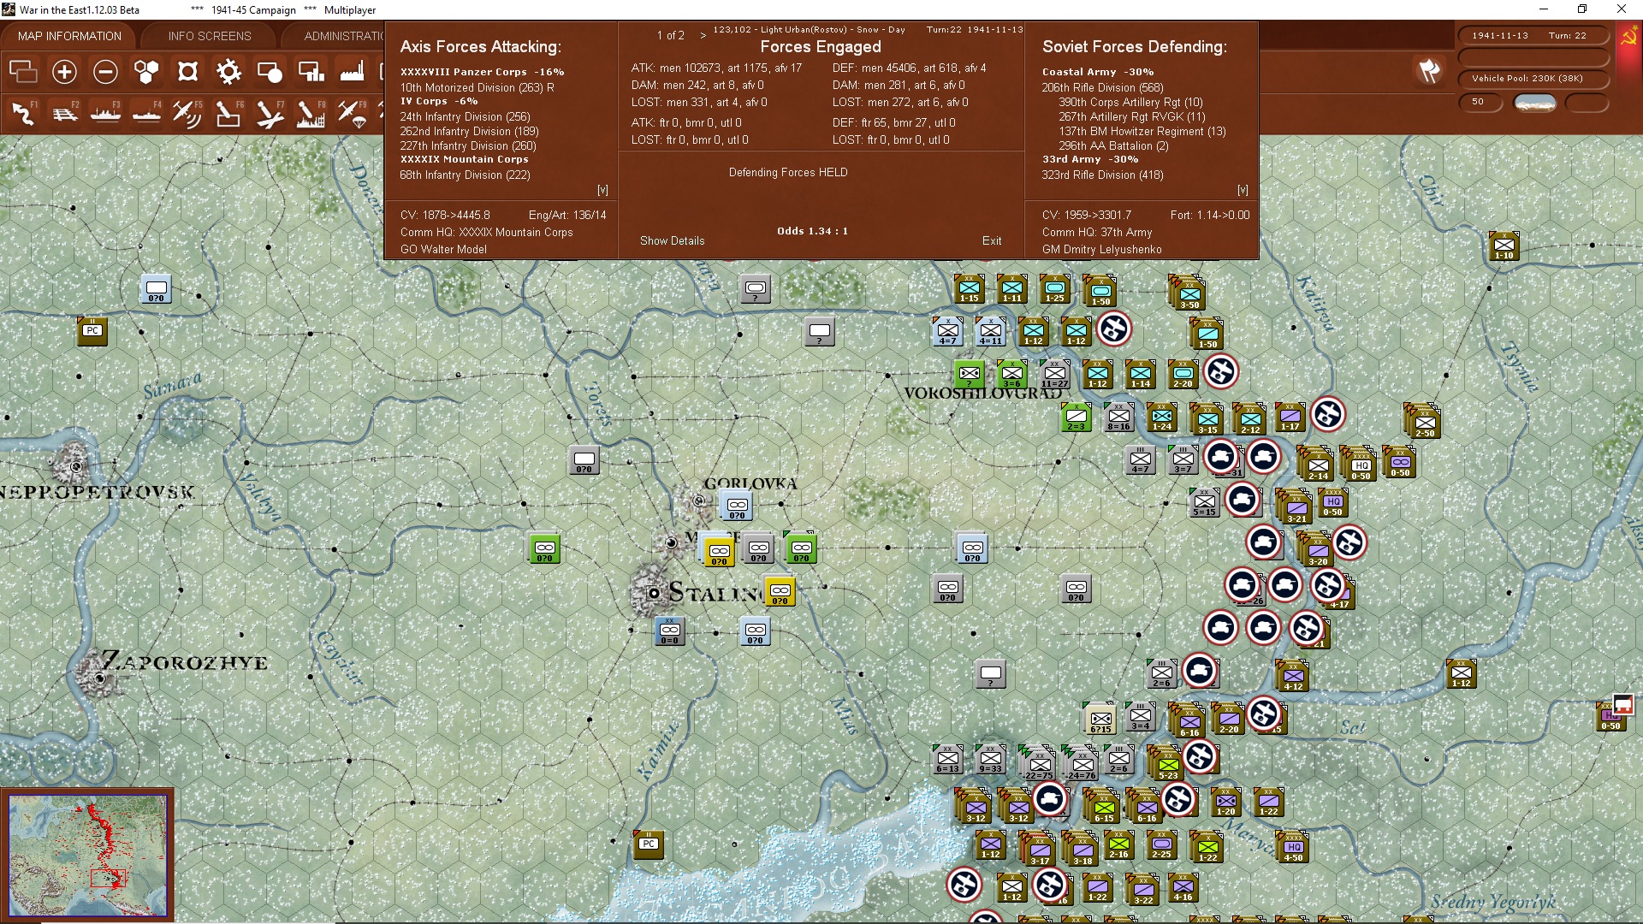Image resolution: width=1643 pixels, height=924 pixels.
Task: Select the F5 air recon icon
Action: [x=187, y=114]
